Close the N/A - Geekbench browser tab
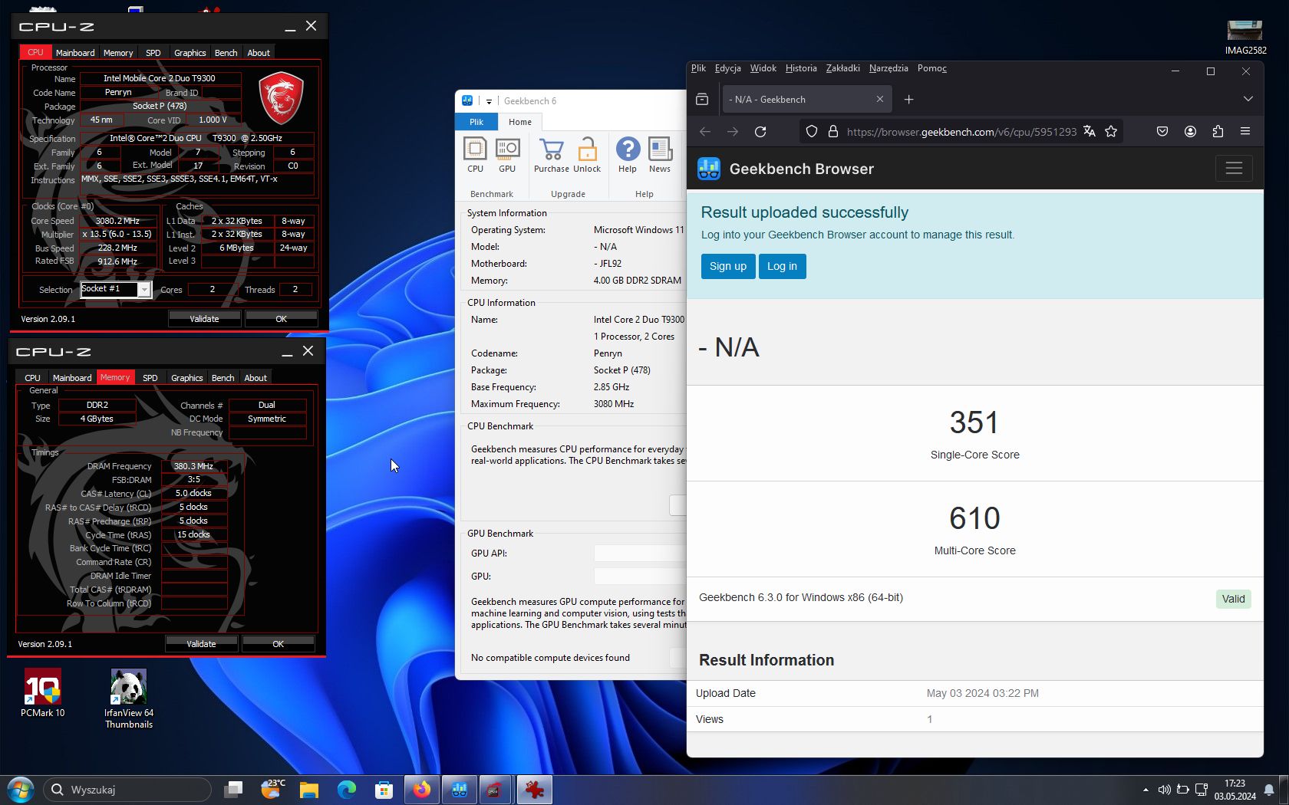 tap(880, 100)
